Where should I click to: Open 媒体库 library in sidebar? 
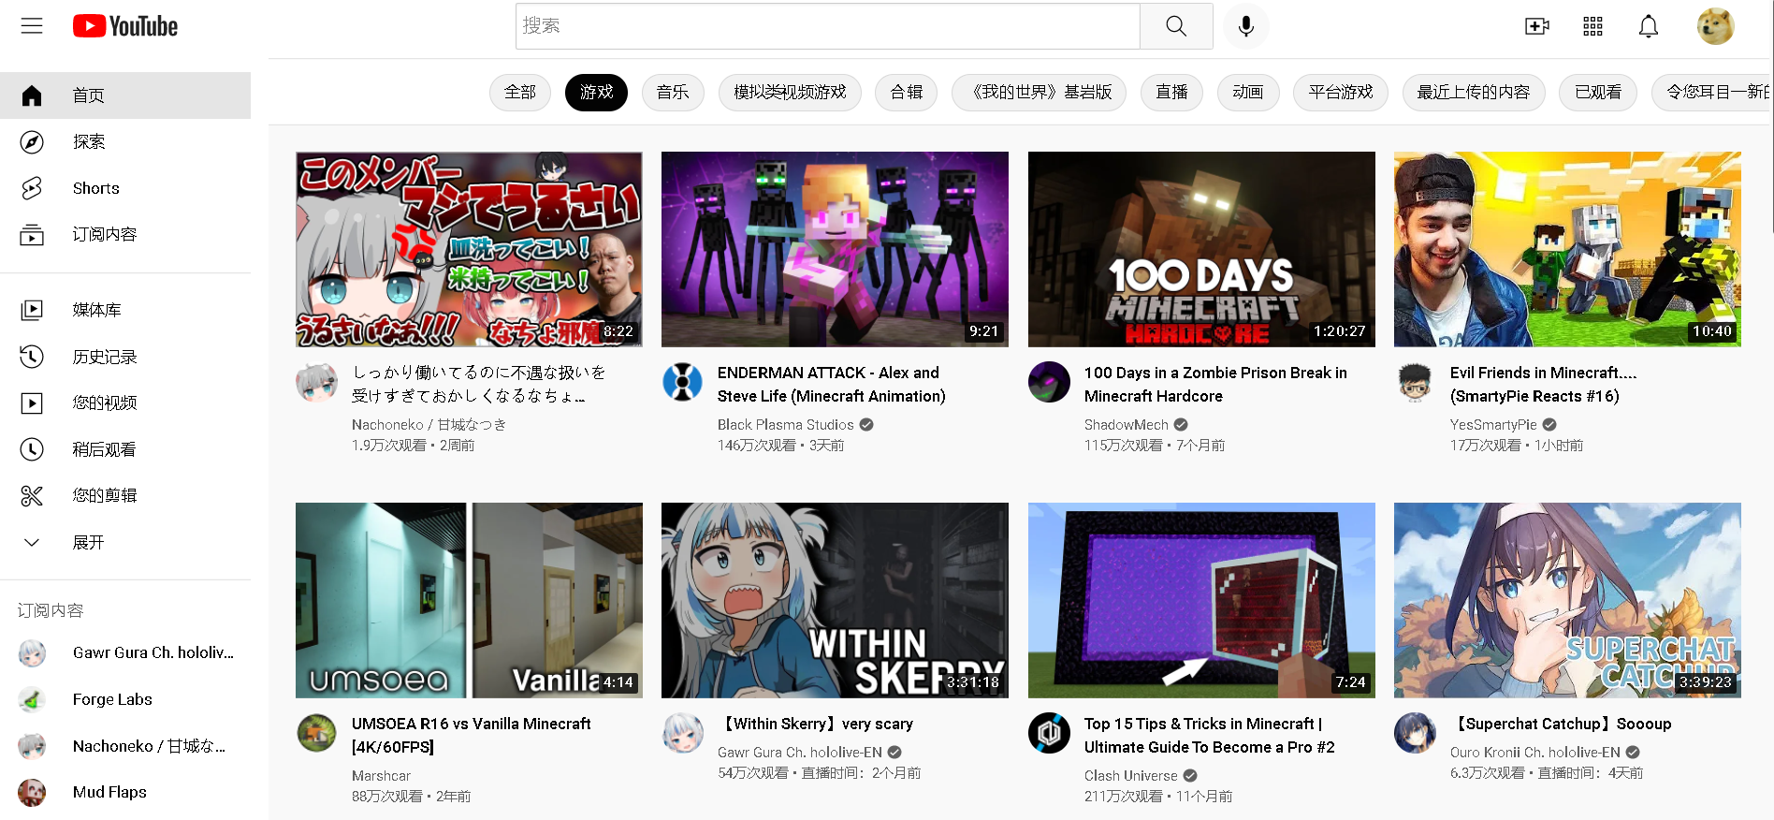click(x=125, y=310)
